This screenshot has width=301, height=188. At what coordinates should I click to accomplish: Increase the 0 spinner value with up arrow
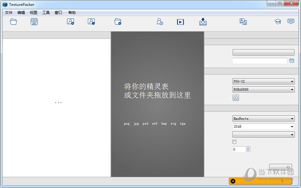248,148
